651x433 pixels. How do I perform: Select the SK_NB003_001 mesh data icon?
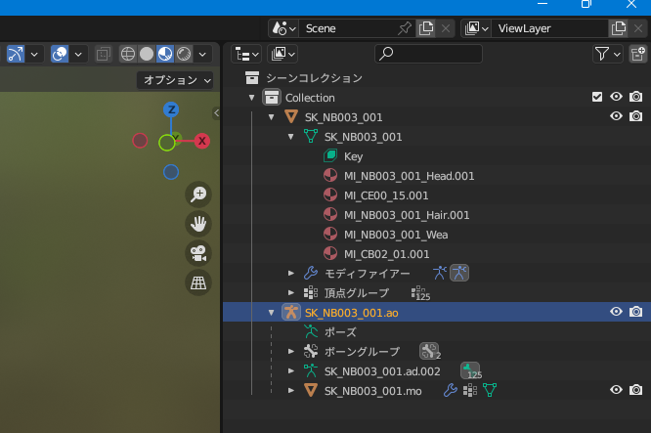pyautogui.click(x=311, y=136)
